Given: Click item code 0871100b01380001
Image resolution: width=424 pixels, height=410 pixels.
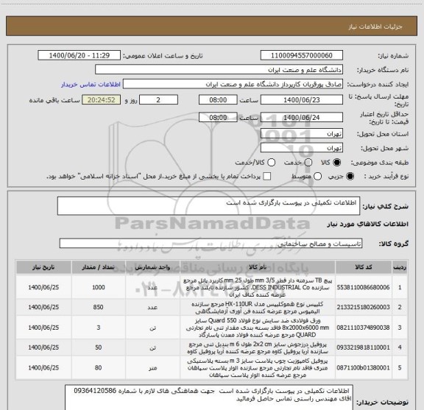Looking at the screenshot, I should point(363,368).
